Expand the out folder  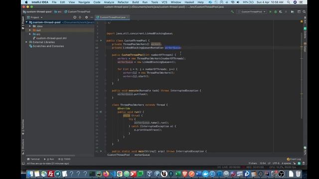[x=30, y=30]
